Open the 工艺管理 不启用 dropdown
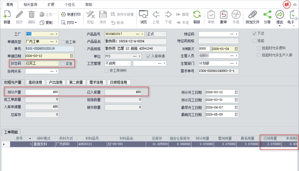299x171 pixels. point(129,63)
